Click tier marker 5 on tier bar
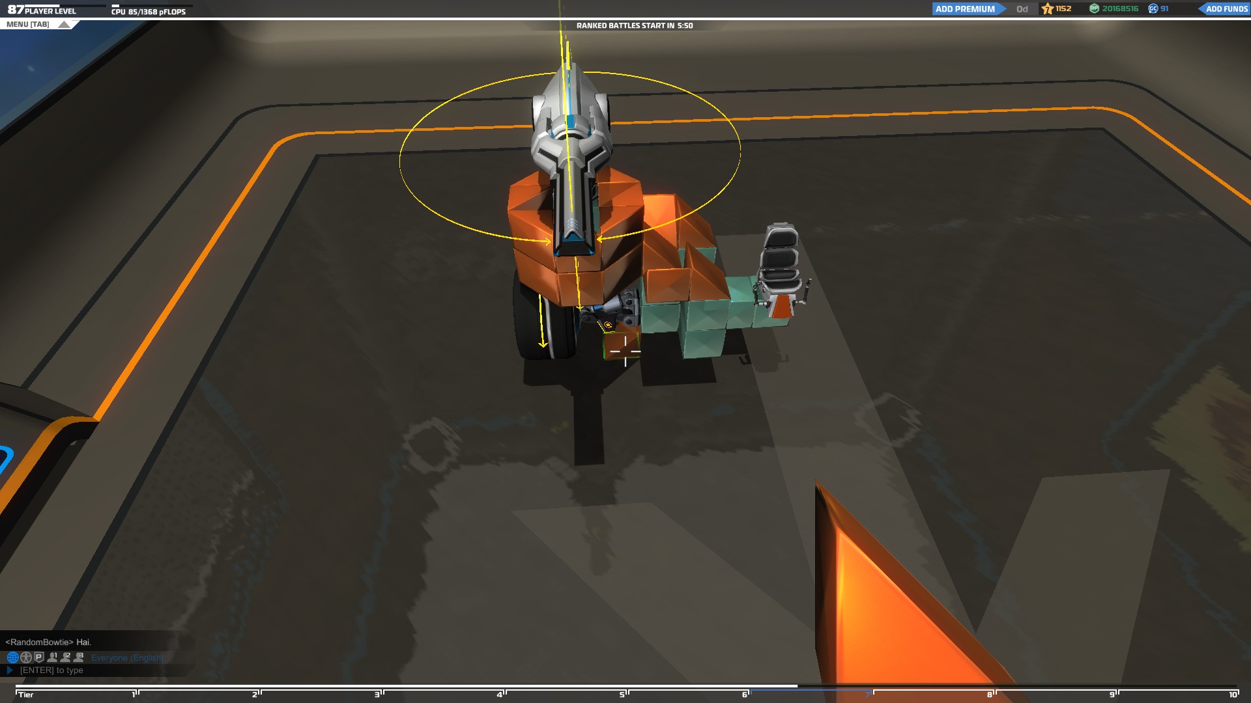The height and width of the screenshot is (703, 1251). coord(622,694)
